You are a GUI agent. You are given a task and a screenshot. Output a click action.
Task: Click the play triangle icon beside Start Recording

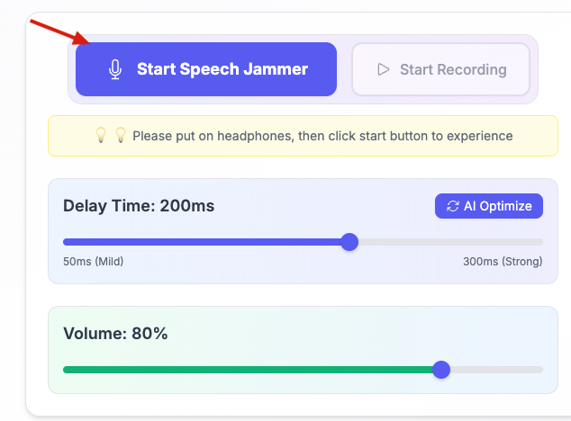pyautogui.click(x=383, y=69)
